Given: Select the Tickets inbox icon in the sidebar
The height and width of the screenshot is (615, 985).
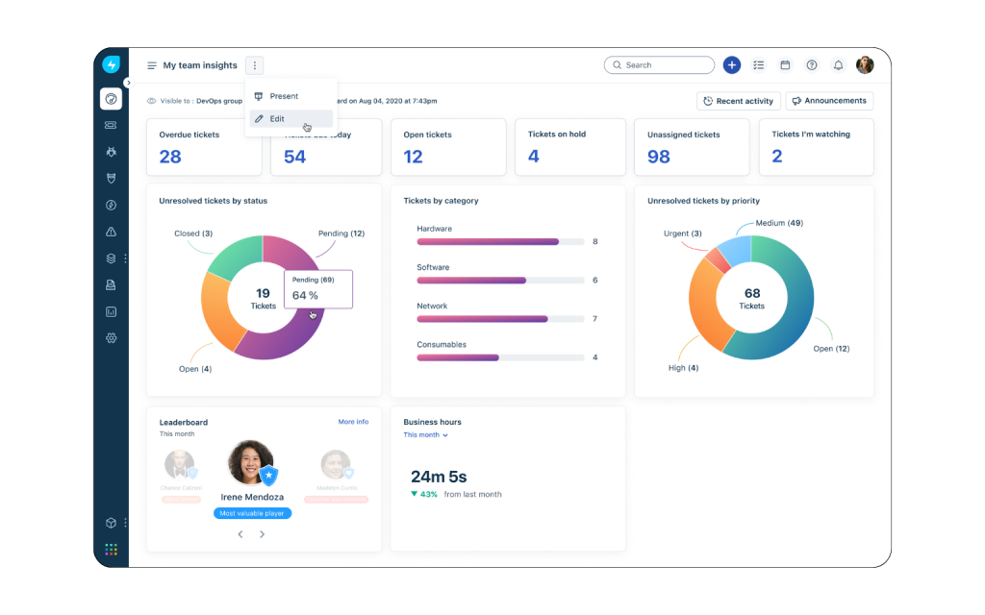Looking at the screenshot, I should click(x=111, y=125).
